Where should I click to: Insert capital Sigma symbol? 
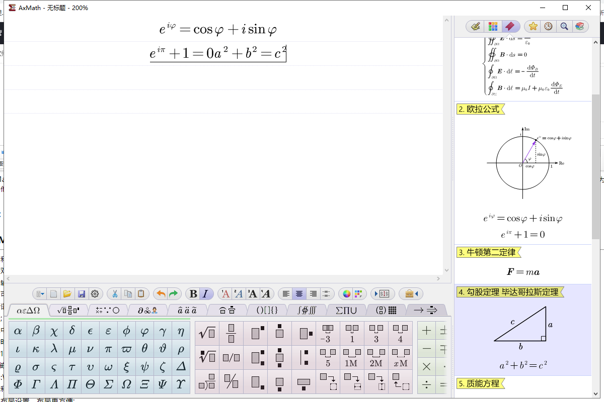[109, 385]
